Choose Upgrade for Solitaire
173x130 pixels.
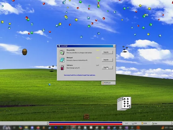click(x=107, y=67)
